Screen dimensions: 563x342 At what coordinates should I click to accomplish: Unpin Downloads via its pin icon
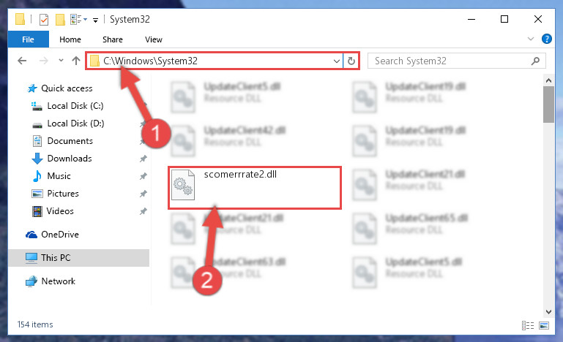(x=143, y=159)
